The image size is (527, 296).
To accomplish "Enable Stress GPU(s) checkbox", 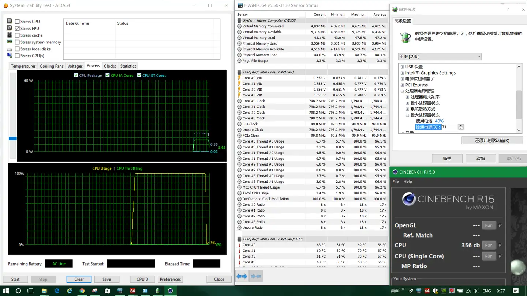I will click(17, 56).
